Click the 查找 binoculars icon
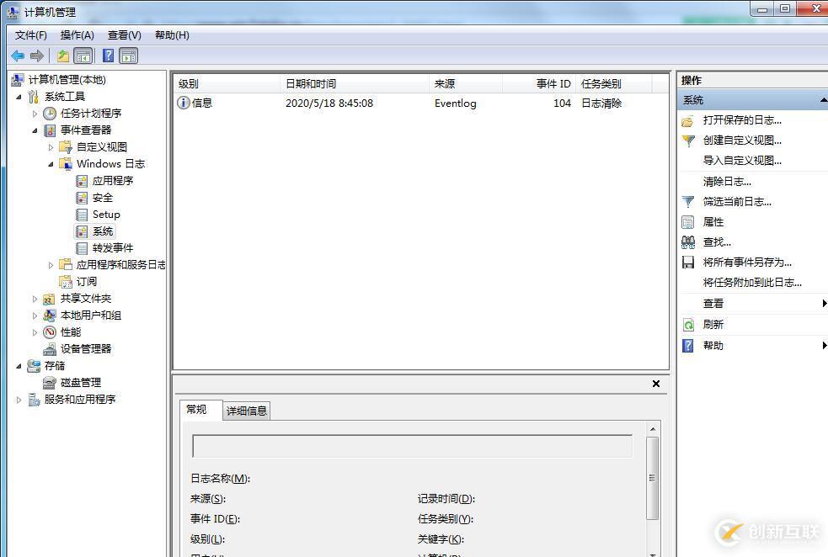Image resolution: width=828 pixels, height=557 pixels. click(x=688, y=242)
